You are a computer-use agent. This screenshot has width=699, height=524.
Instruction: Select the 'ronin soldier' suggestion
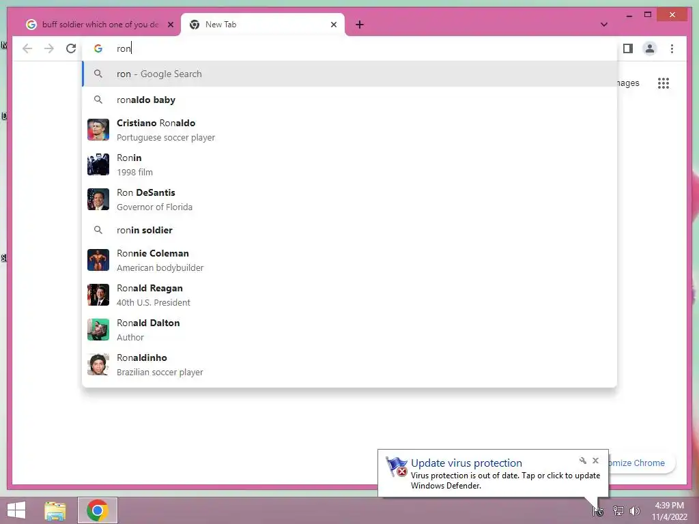pos(349,230)
